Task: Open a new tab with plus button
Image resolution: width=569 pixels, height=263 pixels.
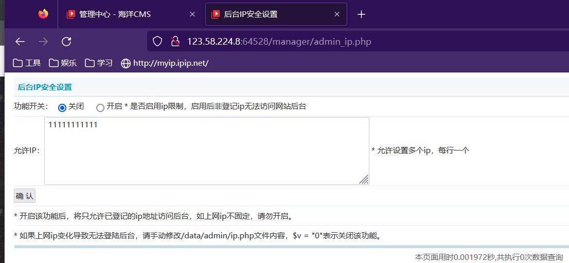Action: pyautogui.click(x=361, y=14)
